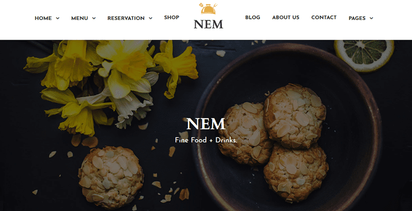Expand the Pages dropdown chevron
412x211 pixels.
(x=371, y=18)
